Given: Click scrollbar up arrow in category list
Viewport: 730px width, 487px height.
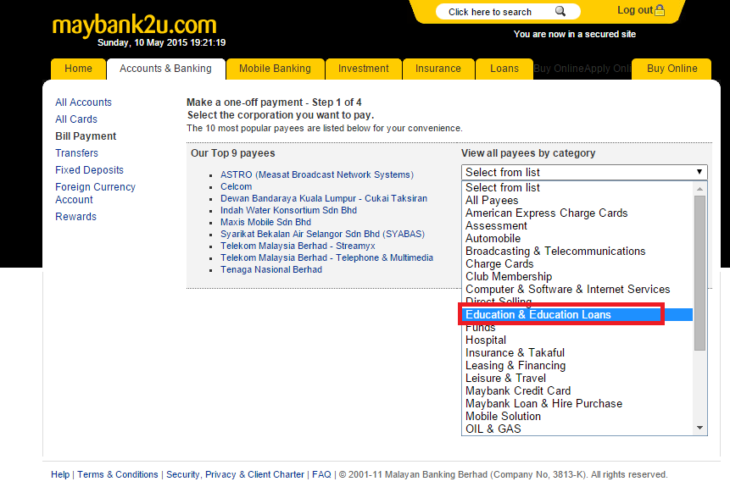Looking at the screenshot, I should [x=699, y=188].
